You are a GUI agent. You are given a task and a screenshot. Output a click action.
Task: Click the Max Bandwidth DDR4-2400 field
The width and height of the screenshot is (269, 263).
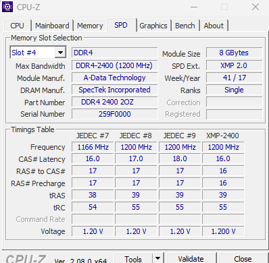pos(114,65)
